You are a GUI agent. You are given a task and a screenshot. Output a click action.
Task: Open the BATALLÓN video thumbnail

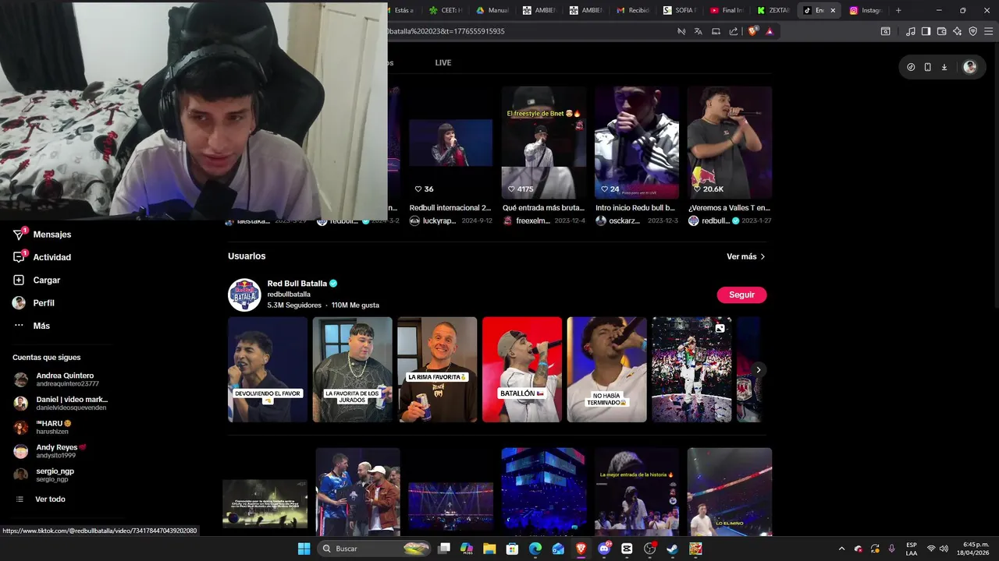point(522,369)
